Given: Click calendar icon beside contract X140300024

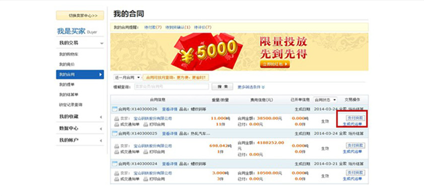Looking at the screenshot, I should coord(114,163).
